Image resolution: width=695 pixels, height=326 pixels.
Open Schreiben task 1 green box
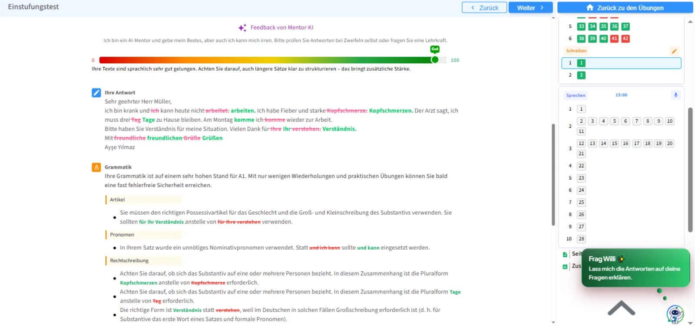click(x=581, y=63)
